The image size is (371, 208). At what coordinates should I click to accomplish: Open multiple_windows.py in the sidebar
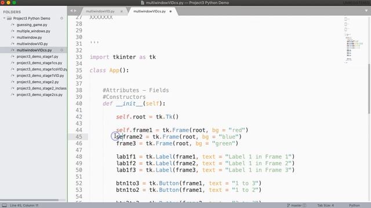point(33,31)
